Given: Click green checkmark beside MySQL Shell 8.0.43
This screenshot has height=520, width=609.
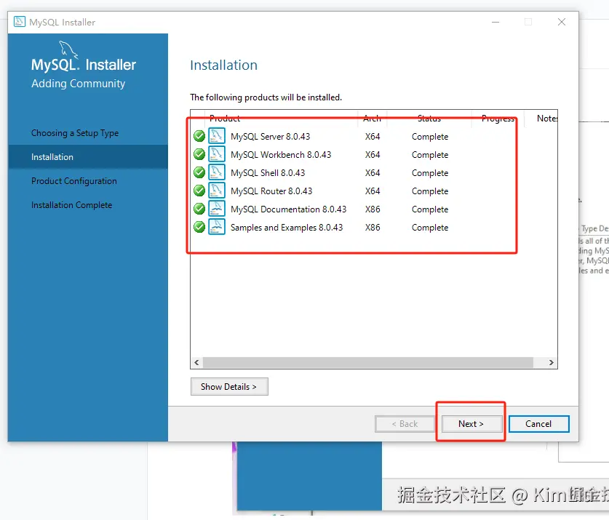Looking at the screenshot, I should 199,172.
